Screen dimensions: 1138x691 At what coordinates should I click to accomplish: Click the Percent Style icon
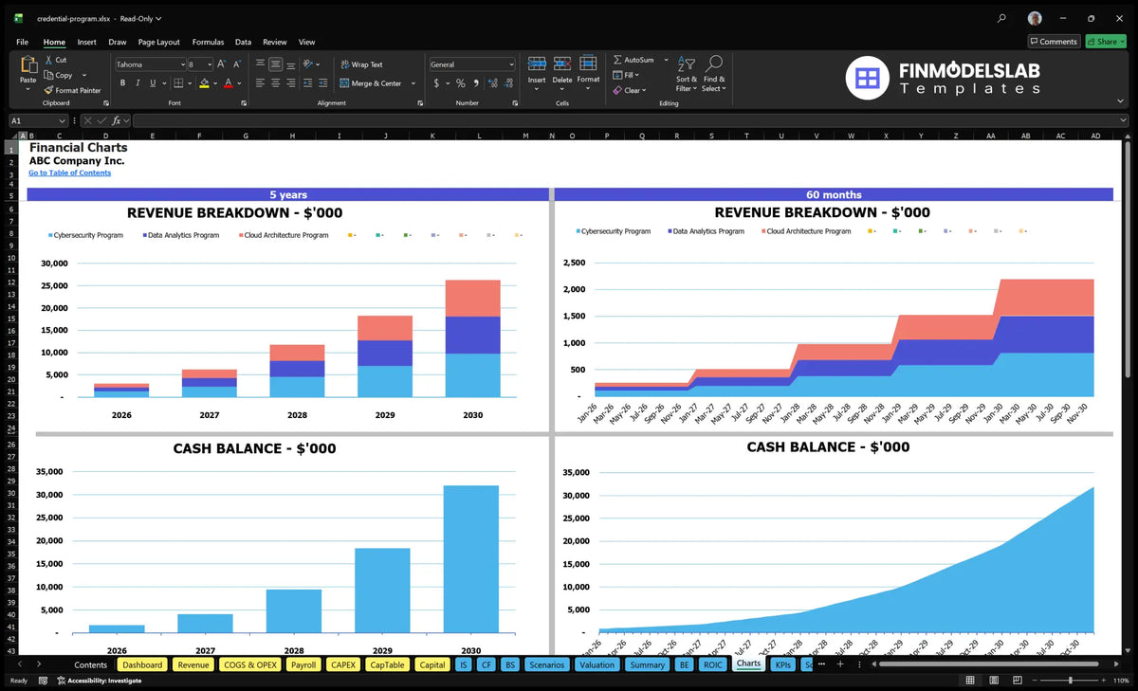(461, 83)
